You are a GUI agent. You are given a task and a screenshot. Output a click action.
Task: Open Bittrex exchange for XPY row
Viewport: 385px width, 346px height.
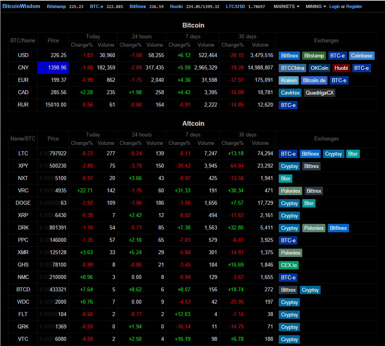tap(311, 166)
